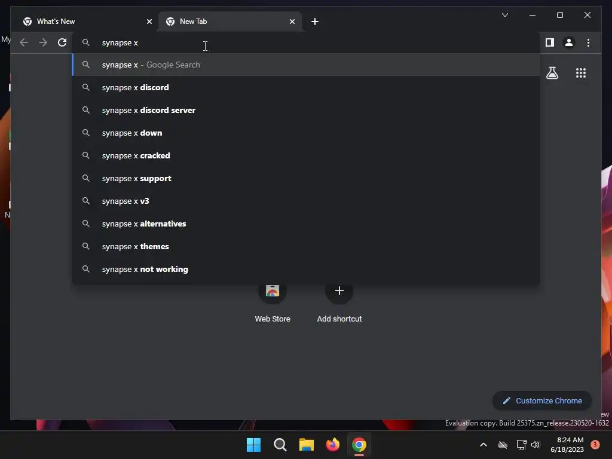Open the OneDrive tray icon
Viewport: 612px width, 459px height.
502,445
